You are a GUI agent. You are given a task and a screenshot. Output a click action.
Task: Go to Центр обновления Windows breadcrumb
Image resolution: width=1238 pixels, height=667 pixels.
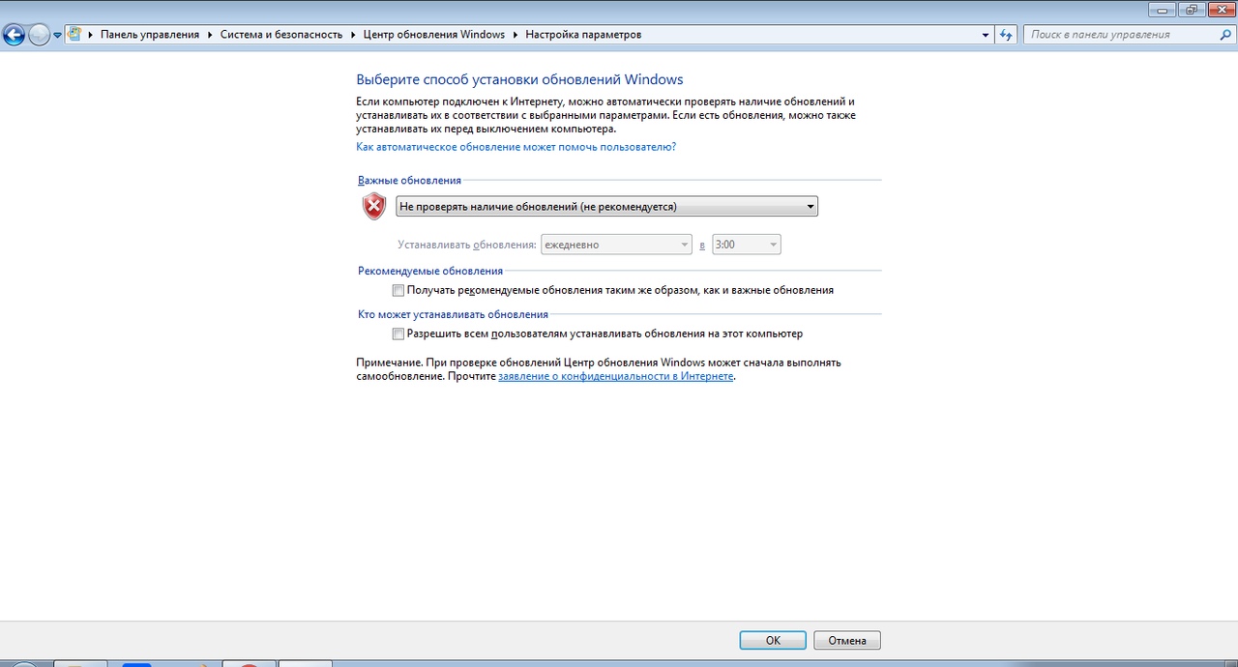(x=434, y=35)
